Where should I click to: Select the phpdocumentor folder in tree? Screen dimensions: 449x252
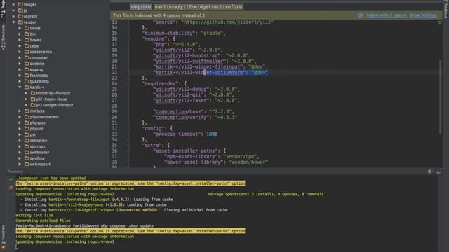pos(44,117)
